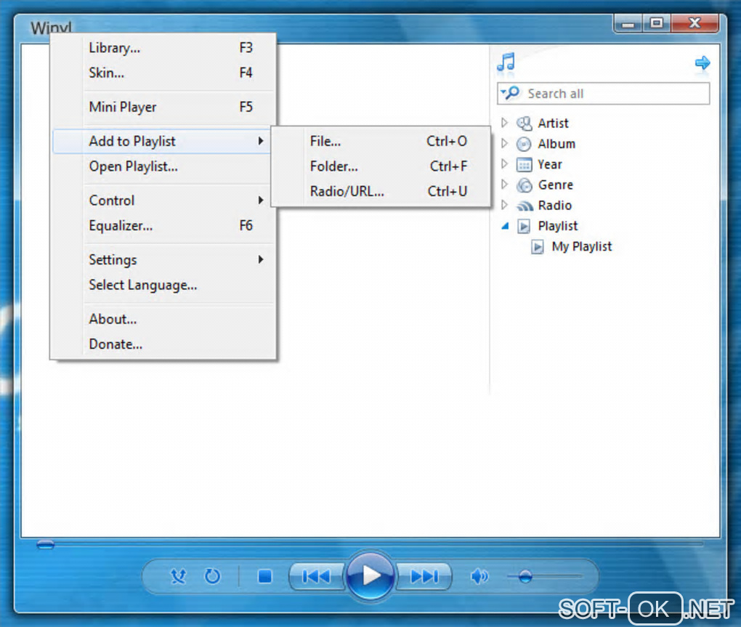Open the Control submenu
Viewport: 741px width, 627px height.
pyautogui.click(x=163, y=201)
